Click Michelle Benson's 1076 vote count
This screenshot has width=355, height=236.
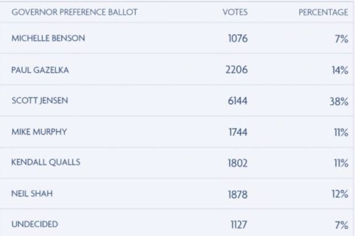tap(237, 40)
